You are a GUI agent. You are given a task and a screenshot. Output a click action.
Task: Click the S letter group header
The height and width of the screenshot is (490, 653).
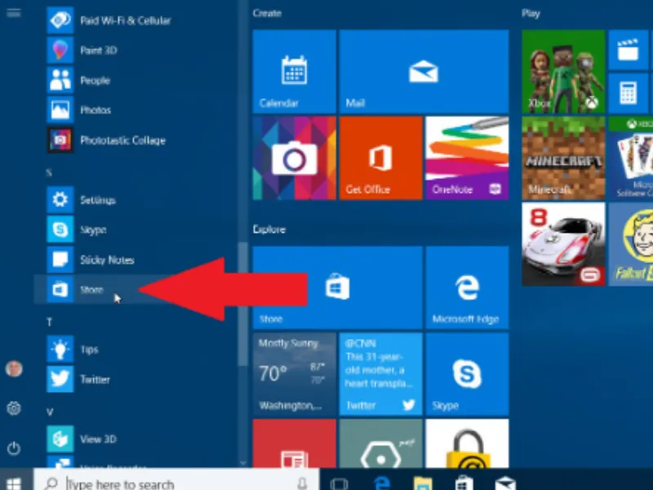49,172
